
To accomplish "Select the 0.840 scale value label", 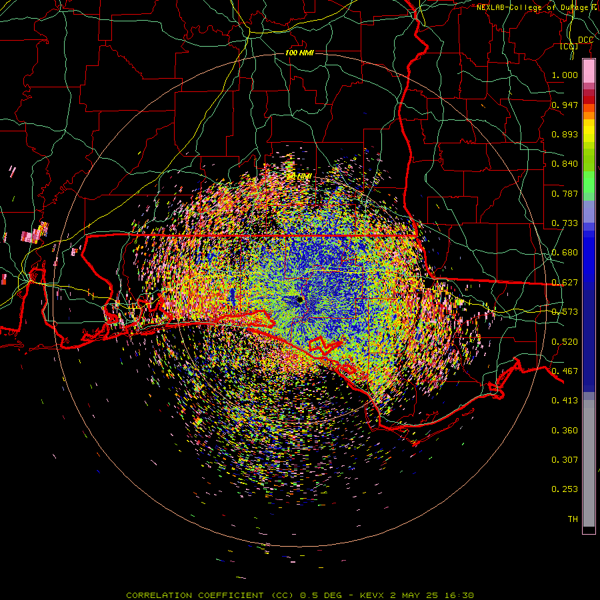I will (565, 164).
